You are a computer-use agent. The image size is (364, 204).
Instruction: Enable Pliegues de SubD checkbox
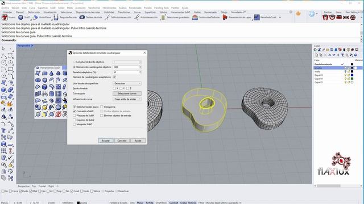point(75,116)
